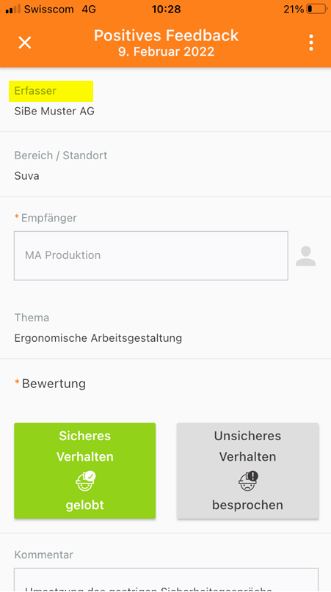Select the Sicheres Verhalten gelobt option
Screen dimensions: 331x592
point(85,470)
